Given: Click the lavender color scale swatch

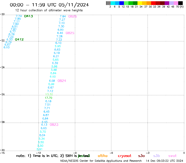Looking at the screenshot, I should pos(171,3).
